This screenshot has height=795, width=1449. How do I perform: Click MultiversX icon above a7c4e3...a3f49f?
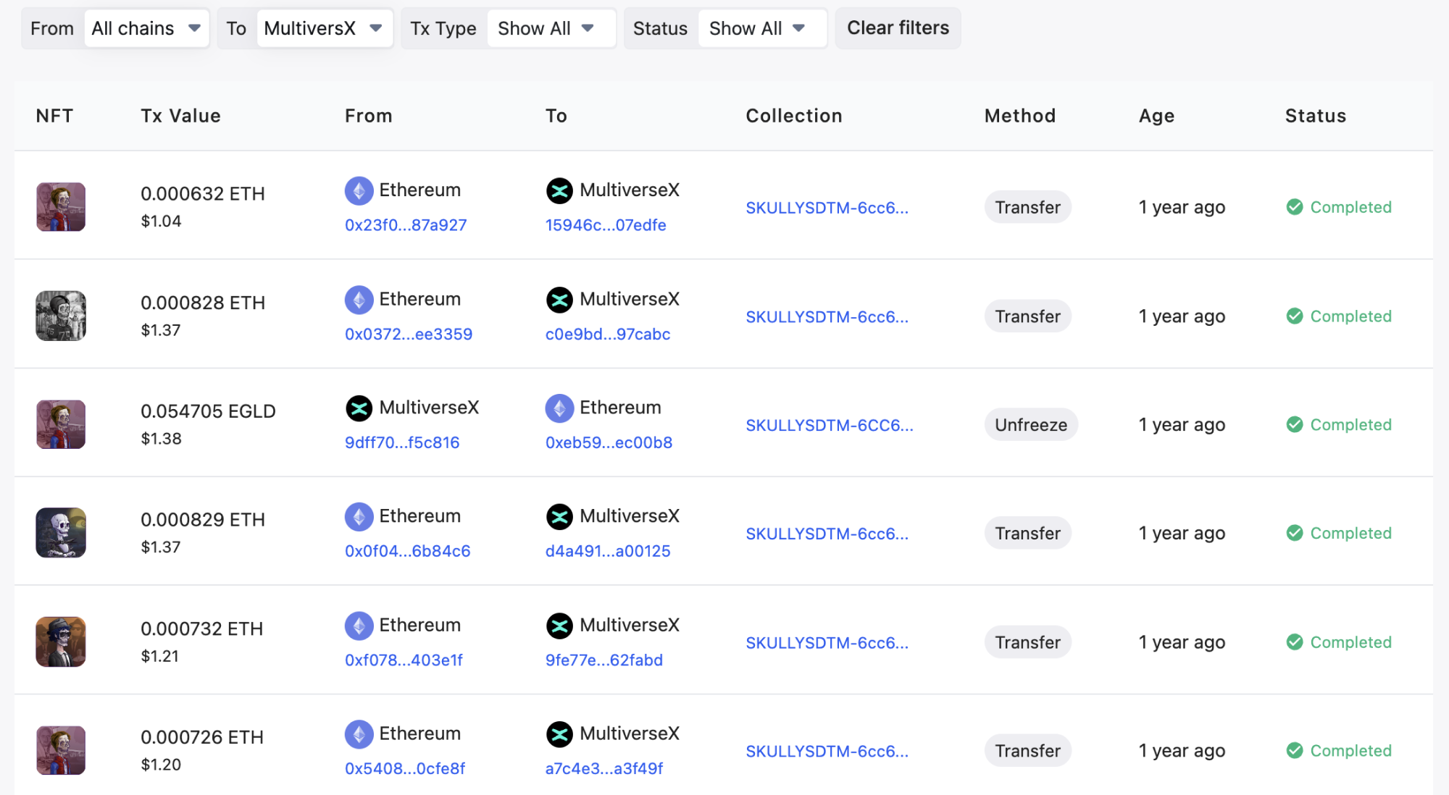pyautogui.click(x=559, y=734)
